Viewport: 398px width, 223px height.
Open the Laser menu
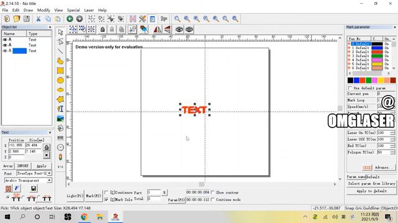(x=89, y=10)
